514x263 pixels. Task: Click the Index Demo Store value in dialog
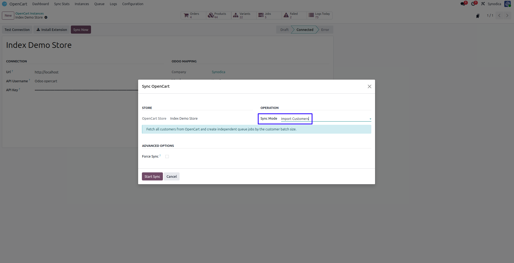[184, 118]
